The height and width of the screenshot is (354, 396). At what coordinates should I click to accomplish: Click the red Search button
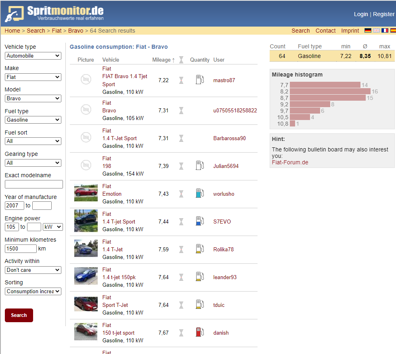pos(19,315)
